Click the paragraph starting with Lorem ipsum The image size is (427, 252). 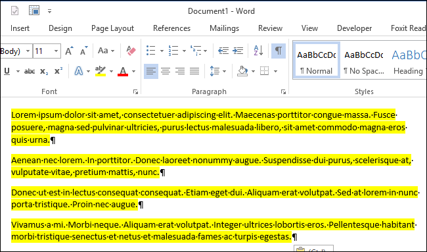coord(209,128)
